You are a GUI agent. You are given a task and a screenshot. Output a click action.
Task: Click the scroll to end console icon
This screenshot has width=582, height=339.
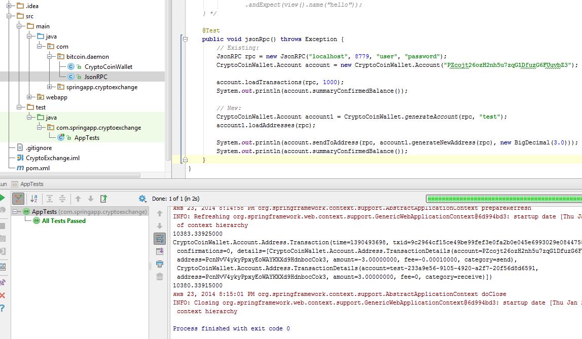point(160,251)
